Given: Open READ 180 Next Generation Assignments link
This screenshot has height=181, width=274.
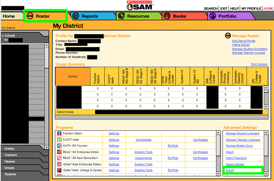Looking at the screenshot, I should tap(143, 158).
